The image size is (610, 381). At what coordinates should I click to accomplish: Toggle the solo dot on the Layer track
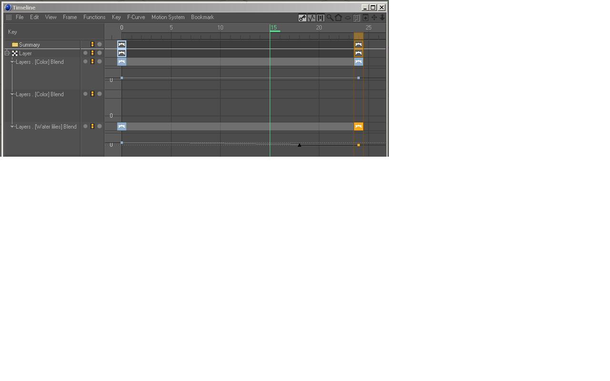[85, 53]
